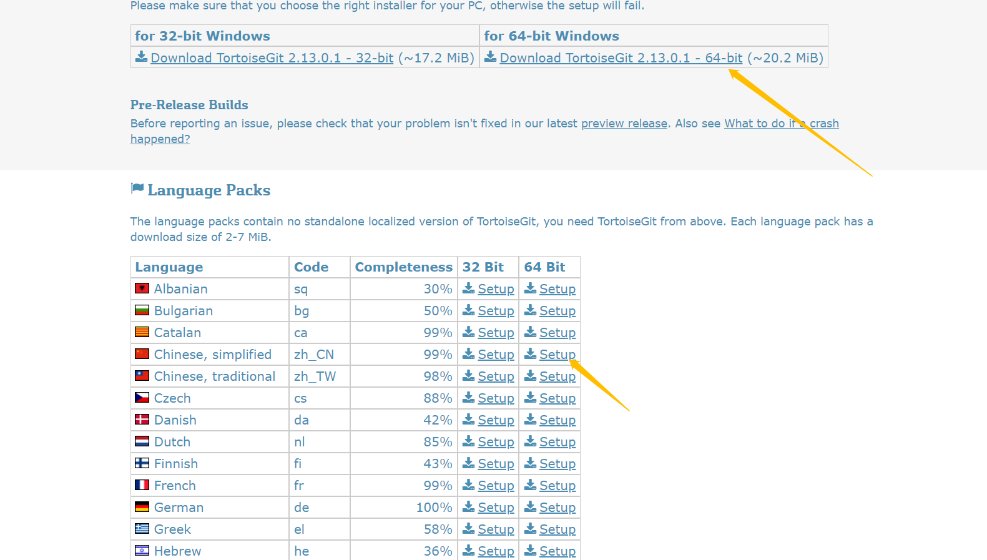The height and width of the screenshot is (560, 987).
Task: Download Hebrew 32 Bit Setup
Action: [x=496, y=551]
